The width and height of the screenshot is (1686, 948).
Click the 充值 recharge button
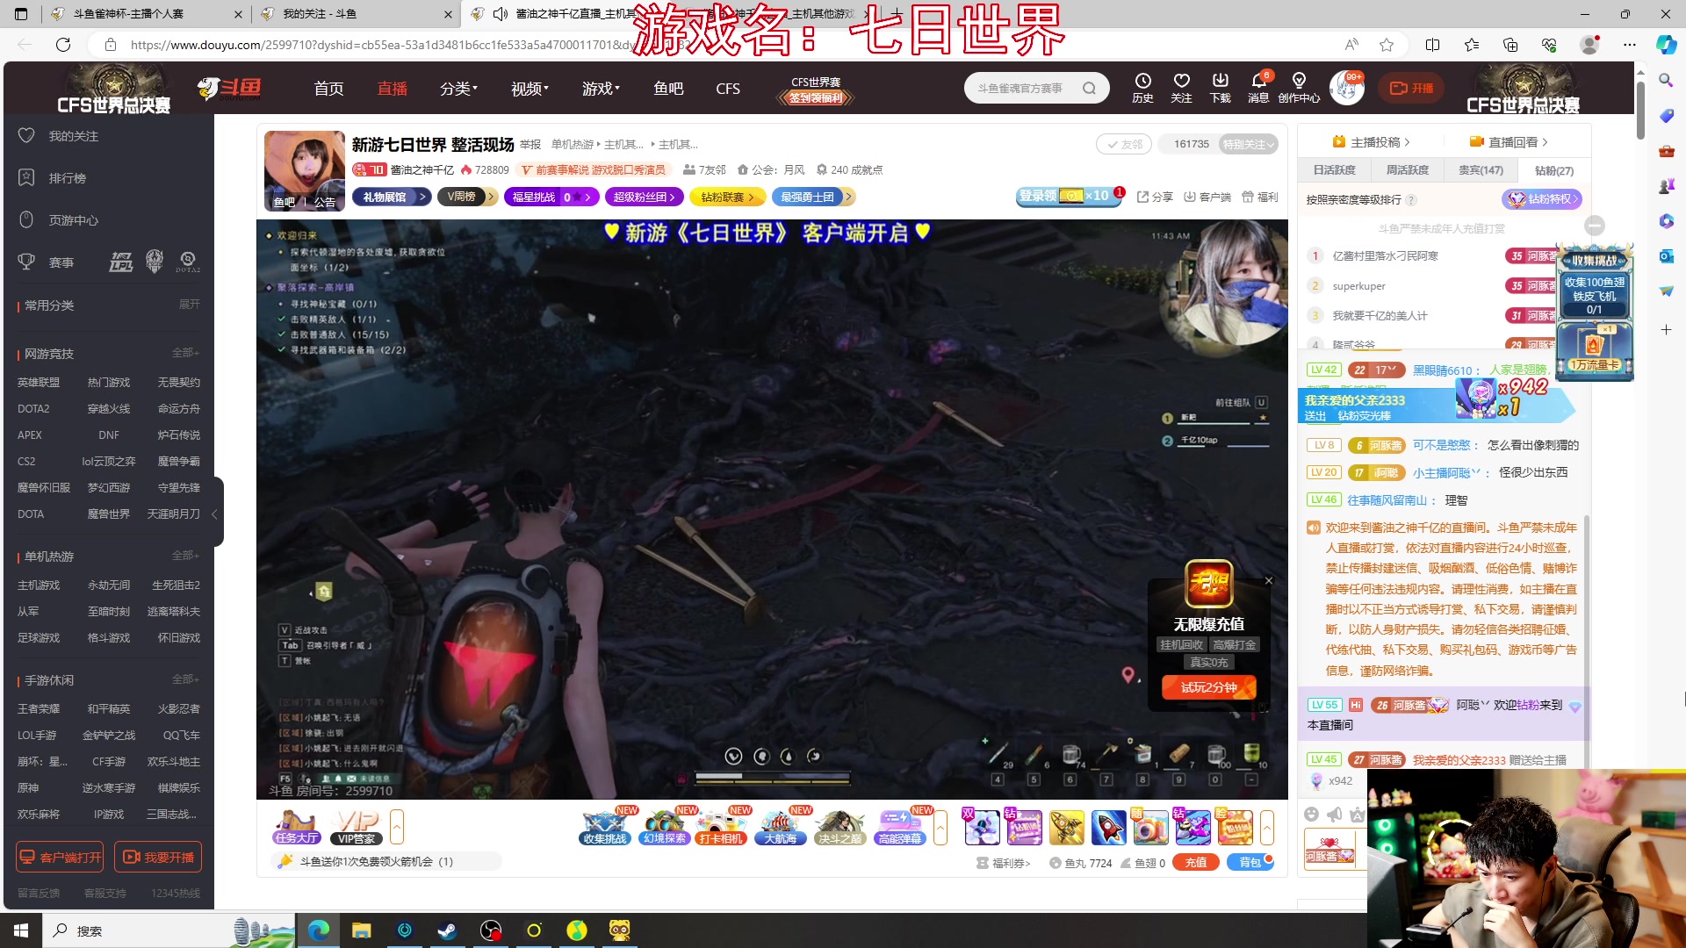pos(1195,863)
